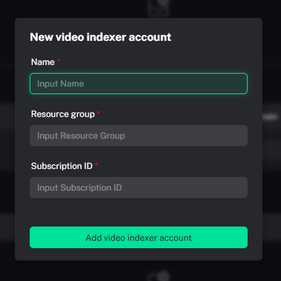Focus the Name input field

(139, 84)
